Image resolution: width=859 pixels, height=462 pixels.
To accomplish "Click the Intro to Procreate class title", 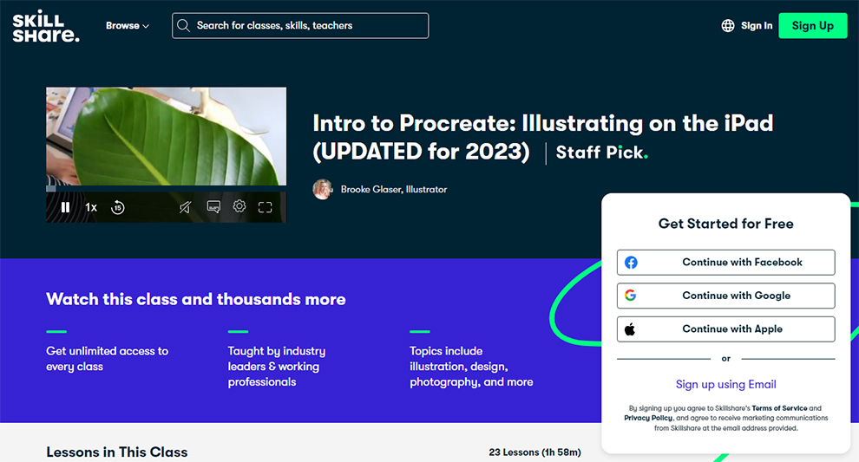I will tap(542, 138).
